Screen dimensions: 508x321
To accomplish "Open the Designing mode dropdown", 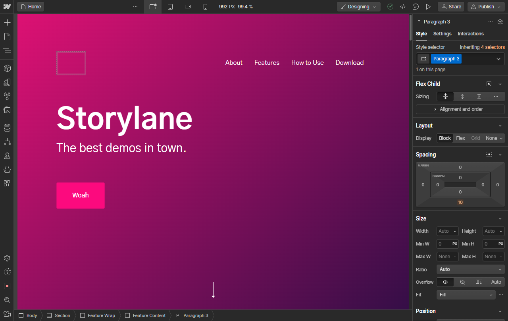I will (359, 7).
